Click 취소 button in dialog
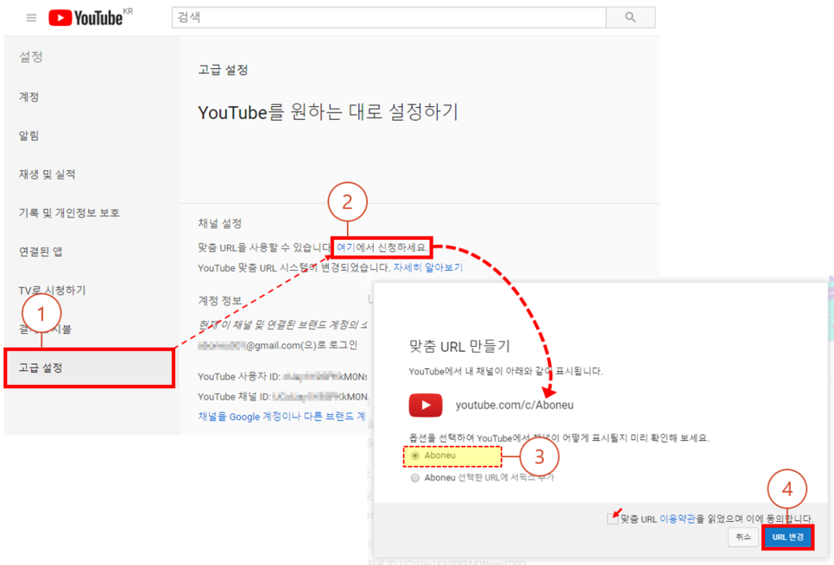The width and height of the screenshot is (834, 565). pyautogui.click(x=743, y=537)
